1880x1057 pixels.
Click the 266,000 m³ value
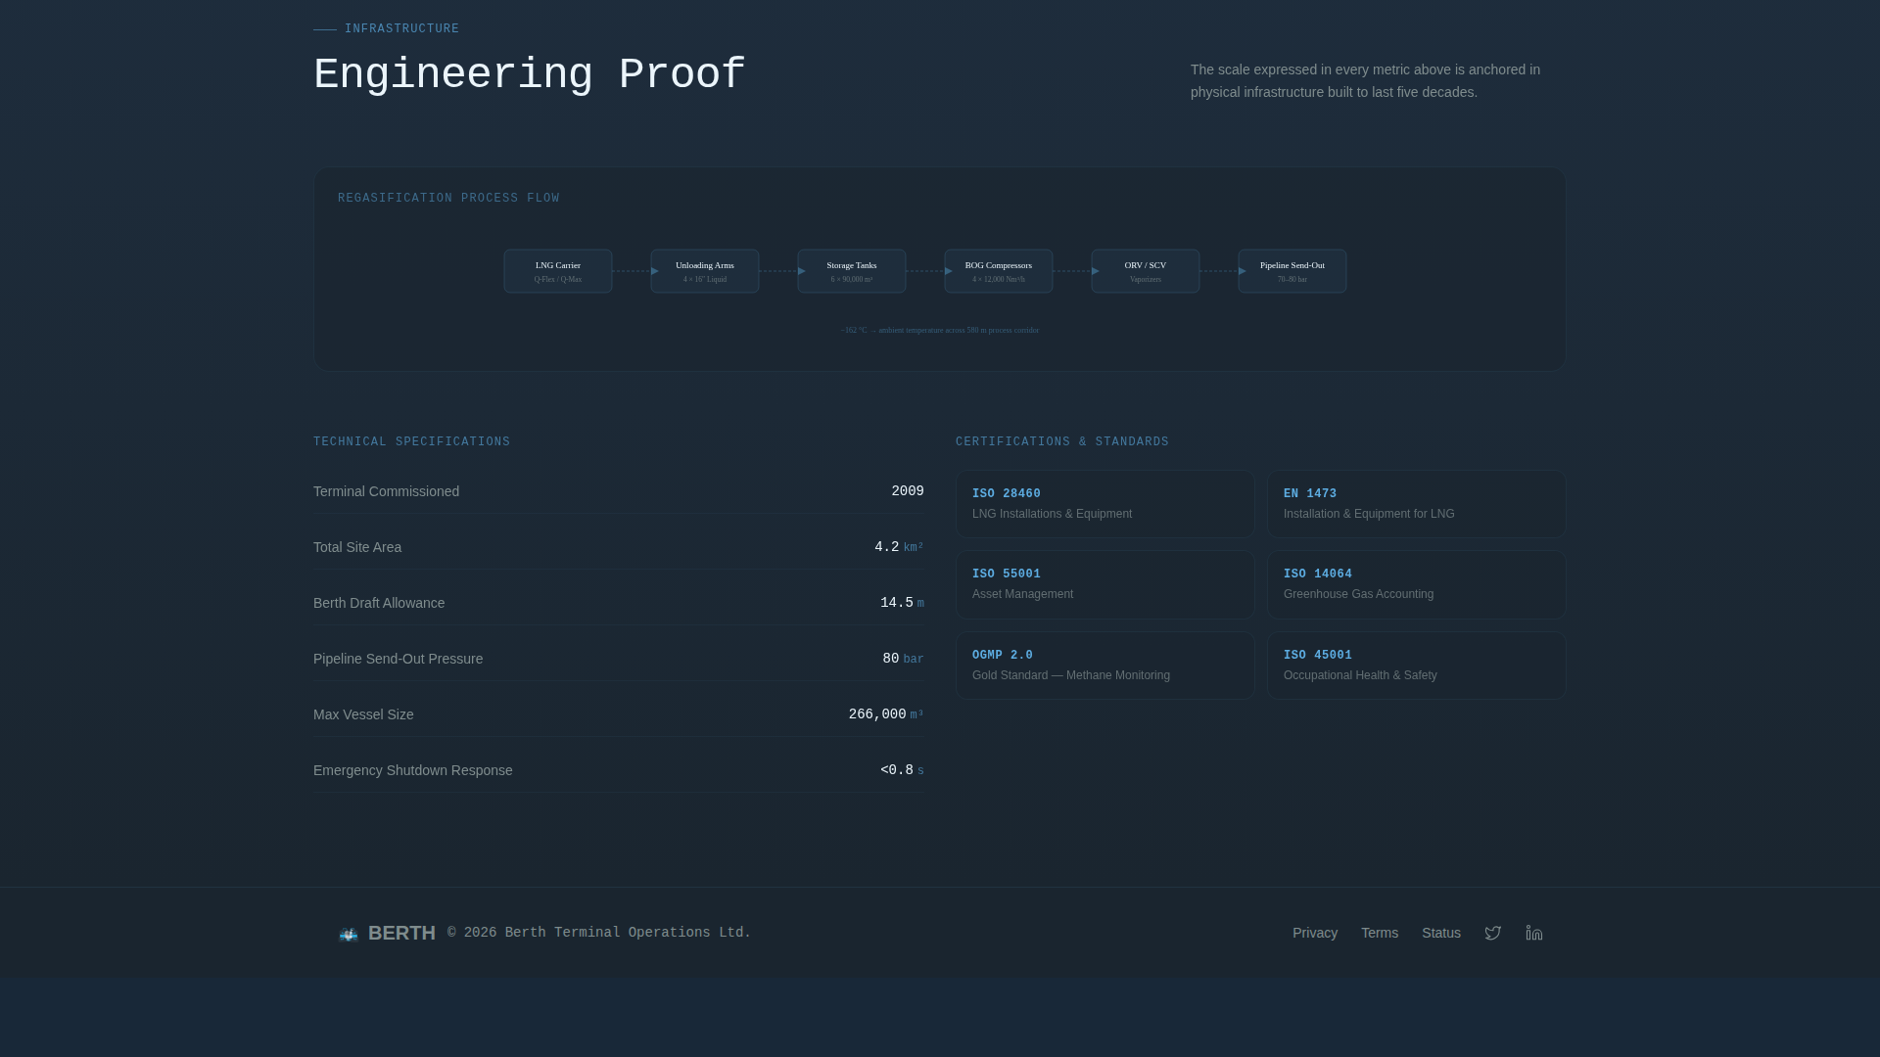tap(886, 714)
